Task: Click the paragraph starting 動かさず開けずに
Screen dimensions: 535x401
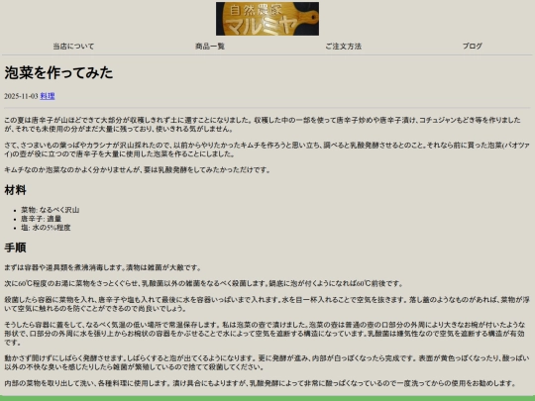Action: coord(267,362)
